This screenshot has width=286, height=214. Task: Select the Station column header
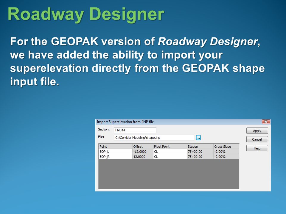[200, 147]
